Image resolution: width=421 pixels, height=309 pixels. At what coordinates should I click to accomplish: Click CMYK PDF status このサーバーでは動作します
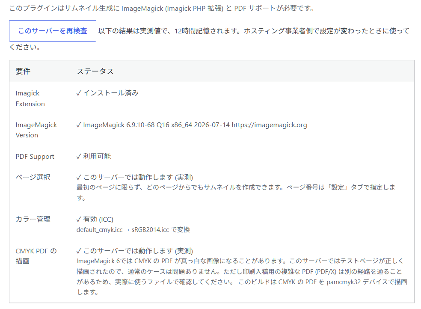(135, 251)
